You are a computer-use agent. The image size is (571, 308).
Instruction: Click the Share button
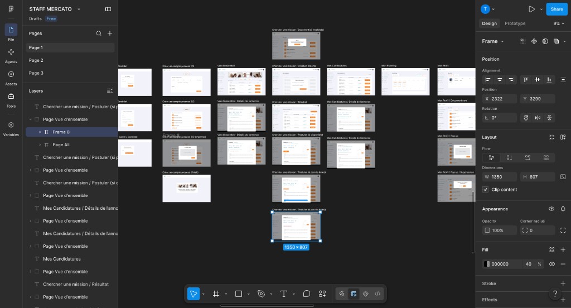click(557, 9)
